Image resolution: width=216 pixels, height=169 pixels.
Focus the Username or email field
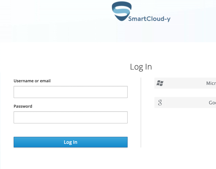pyautogui.click(x=71, y=92)
